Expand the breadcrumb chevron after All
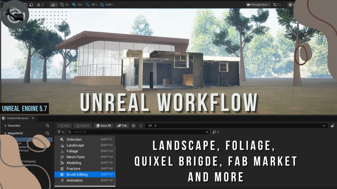Screen dimensions: 337x189 click(155, 126)
